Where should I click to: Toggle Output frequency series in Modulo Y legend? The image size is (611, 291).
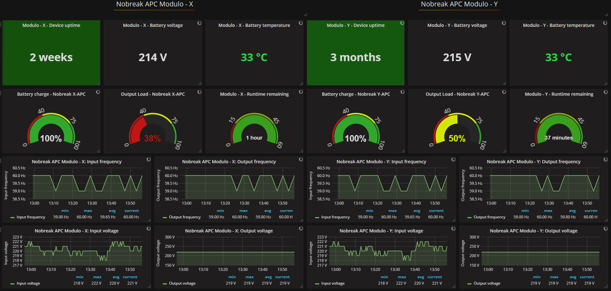point(490,217)
